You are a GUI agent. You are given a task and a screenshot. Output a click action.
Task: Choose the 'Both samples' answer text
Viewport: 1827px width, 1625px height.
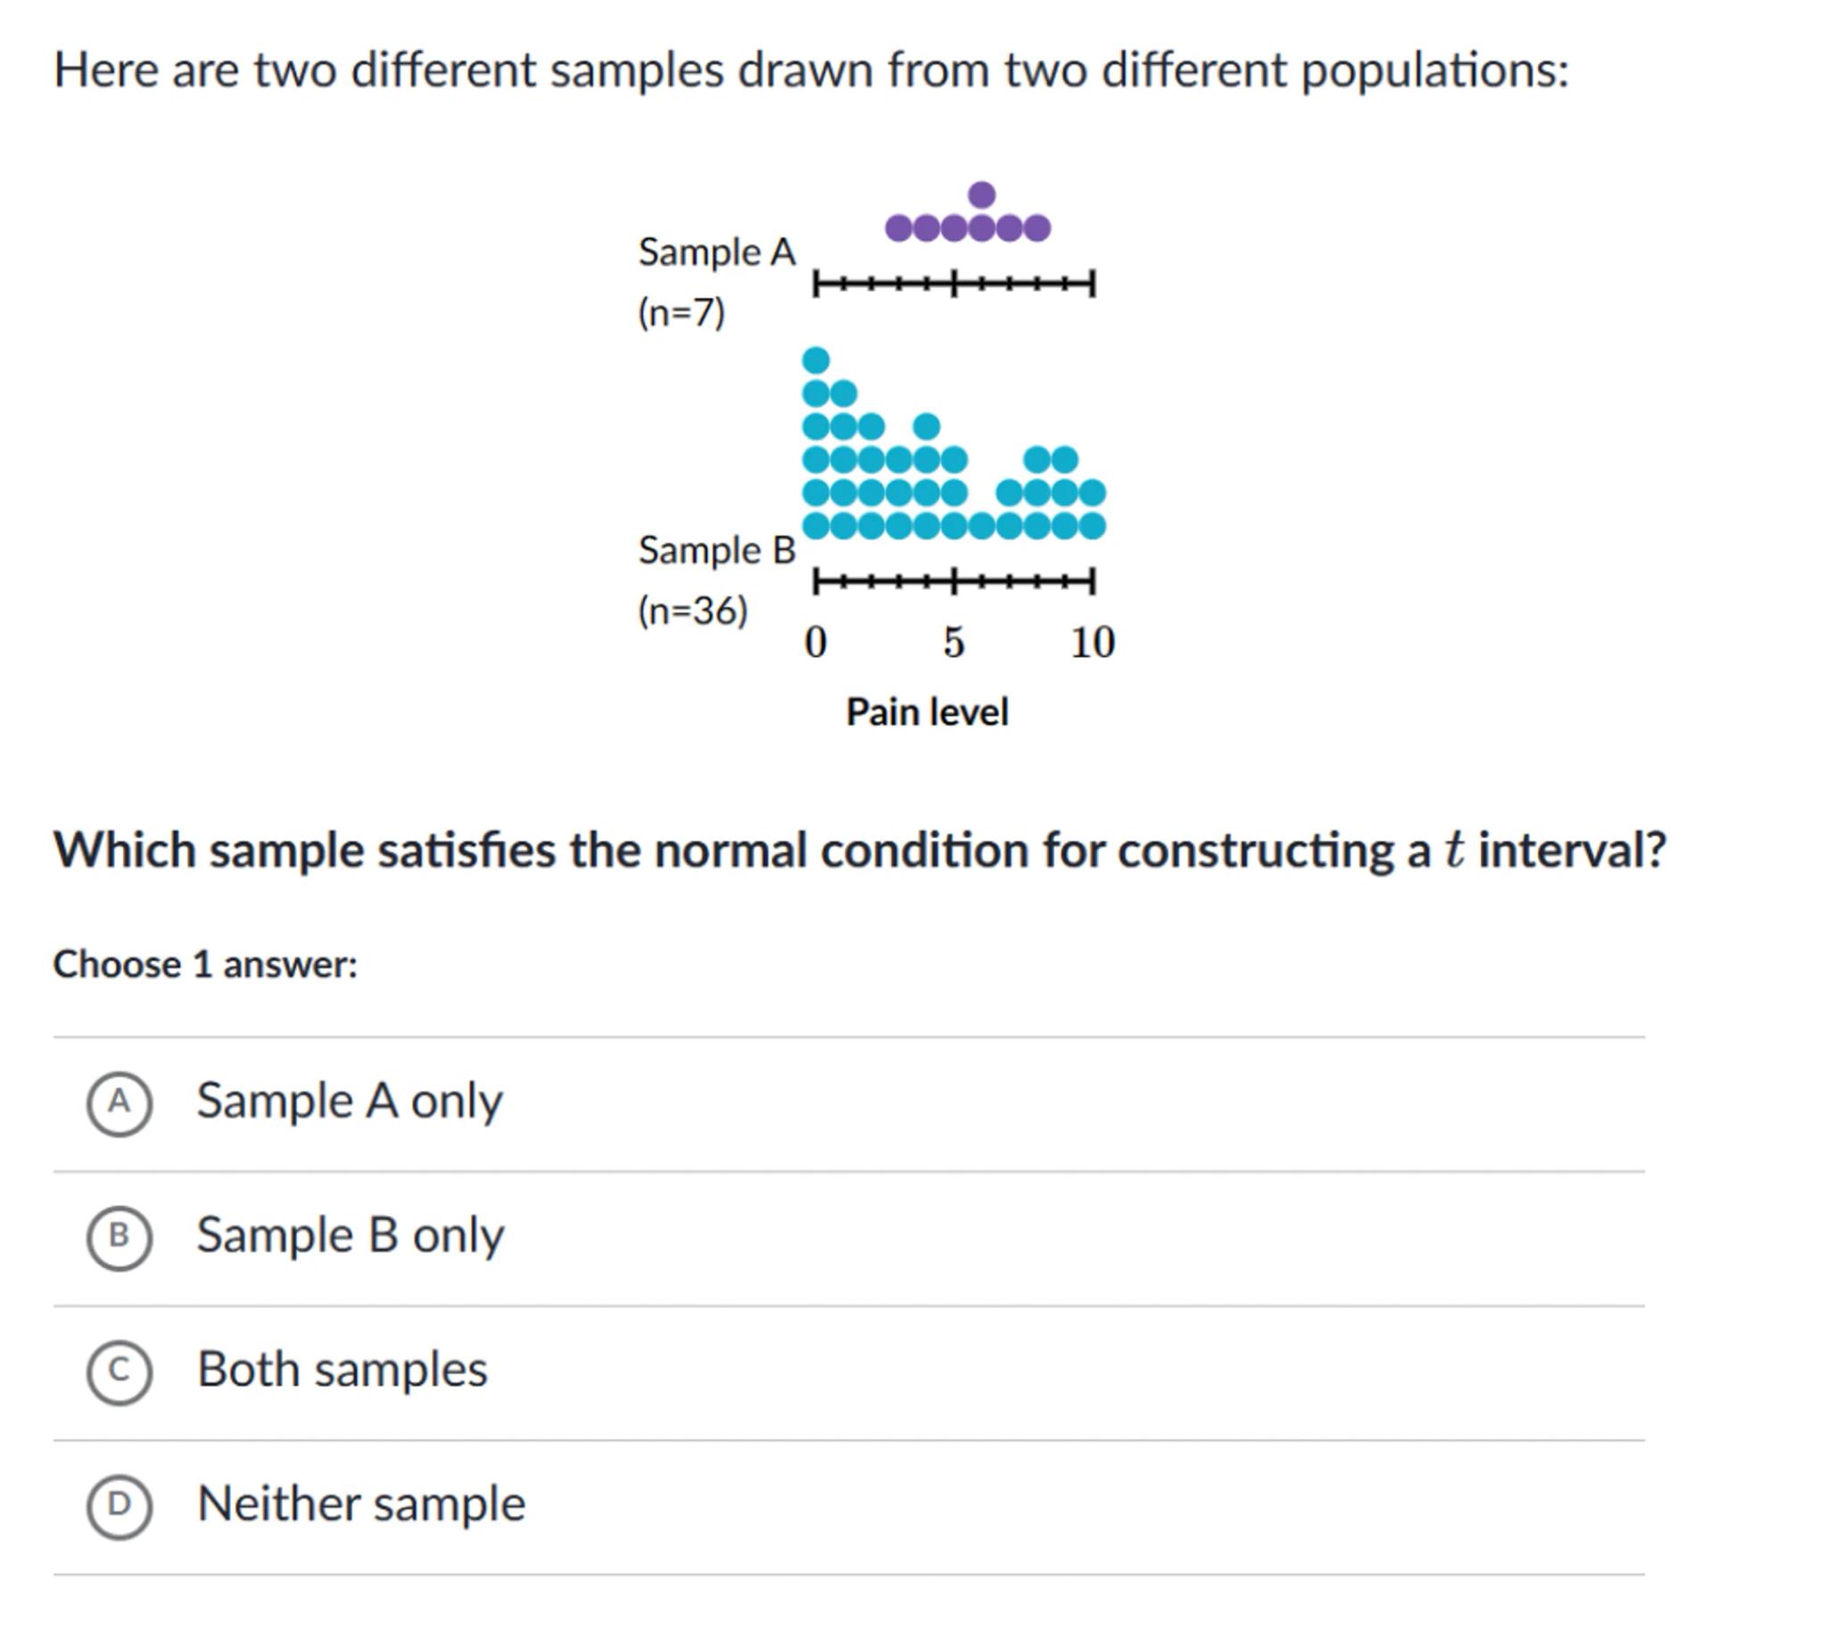click(342, 1369)
